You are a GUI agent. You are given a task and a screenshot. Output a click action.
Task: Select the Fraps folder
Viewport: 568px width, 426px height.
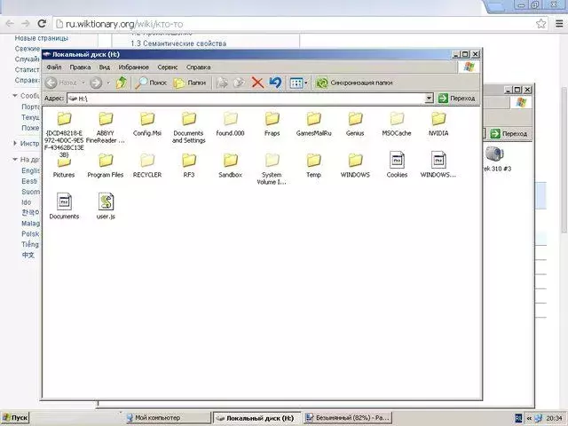pyautogui.click(x=272, y=124)
